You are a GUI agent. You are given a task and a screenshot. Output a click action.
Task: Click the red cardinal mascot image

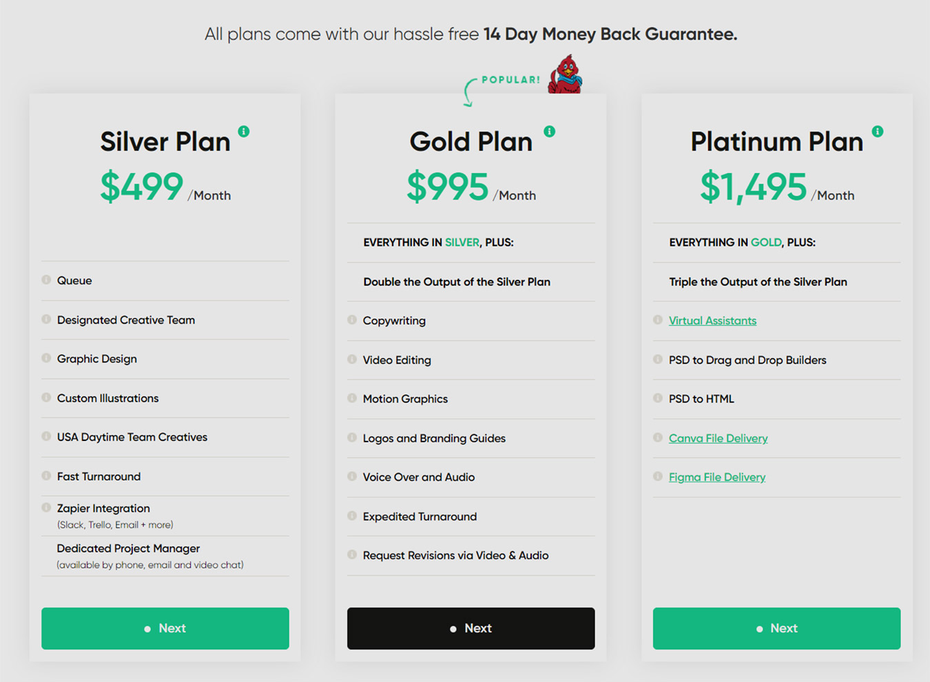(x=566, y=74)
